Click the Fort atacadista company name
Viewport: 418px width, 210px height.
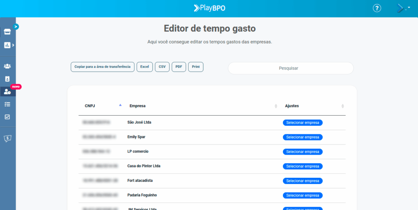140,180
